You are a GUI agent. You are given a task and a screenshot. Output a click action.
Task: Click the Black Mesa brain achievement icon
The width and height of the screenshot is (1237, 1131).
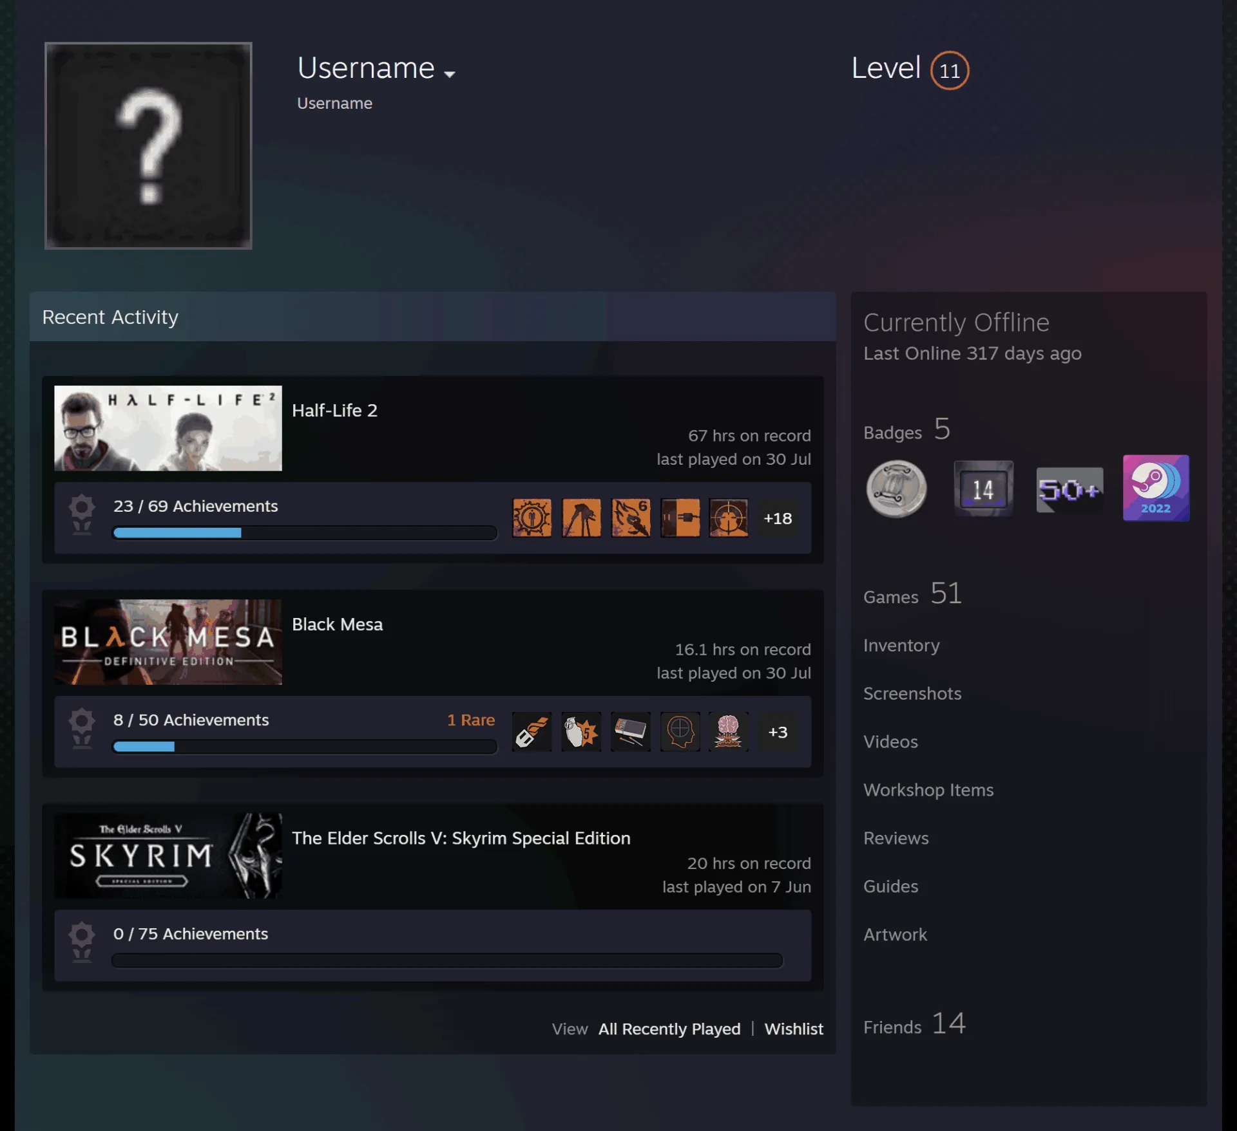(x=729, y=731)
